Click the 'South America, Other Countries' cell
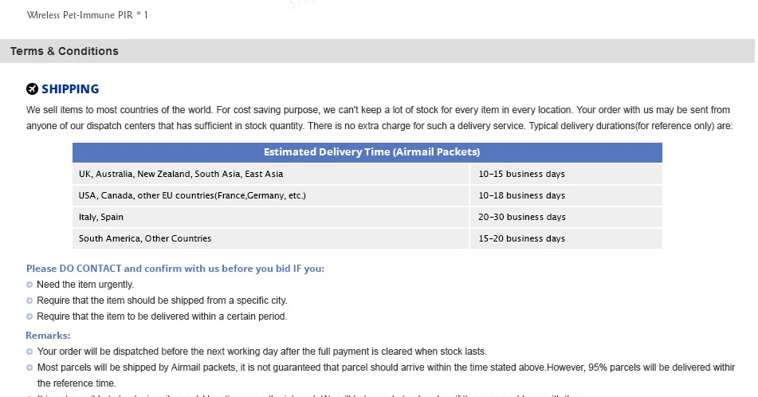This screenshot has height=397, width=758. pos(271,238)
